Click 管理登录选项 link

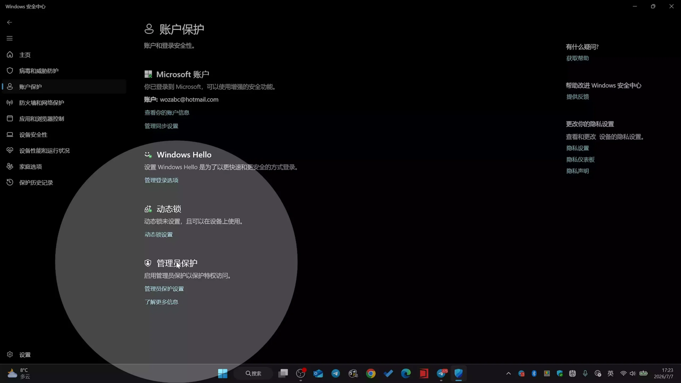pyautogui.click(x=161, y=180)
